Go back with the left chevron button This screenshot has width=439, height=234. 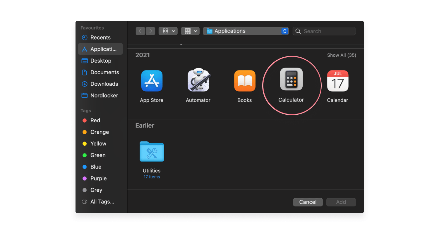[x=140, y=31]
